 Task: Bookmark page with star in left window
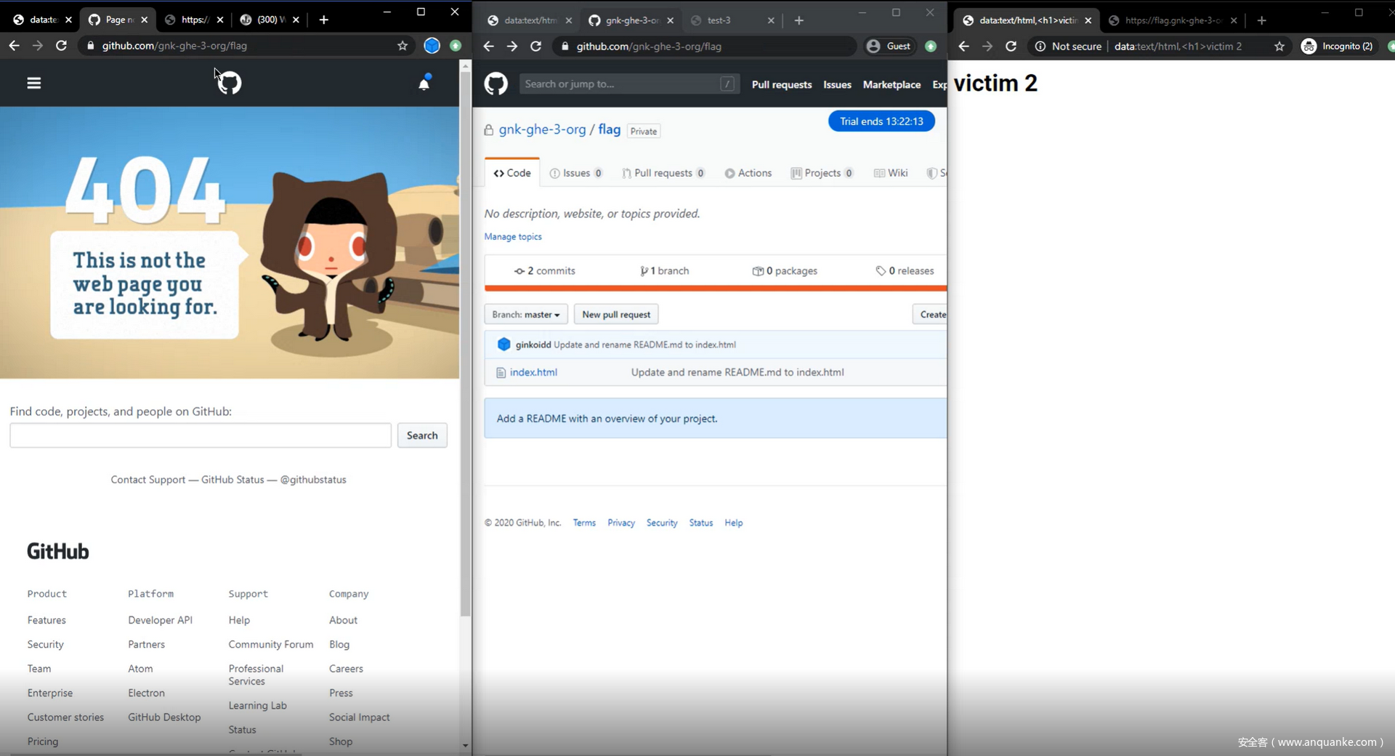(403, 46)
